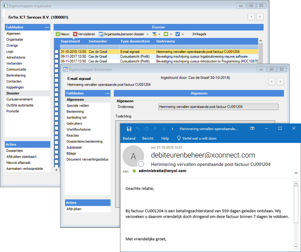Click the green arrow export icon
Viewport: 301px width, 252px height.
point(166,34)
